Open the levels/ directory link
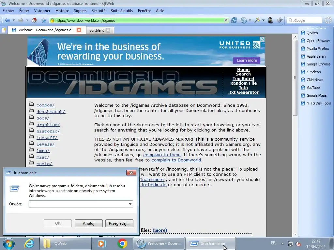This screenshot has width=334, height=250. (x=46, y=144)
